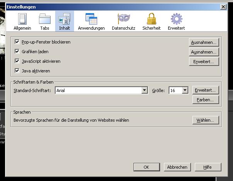Click the Einstellungen title bar text

pyautogui.click(x=21, y=7)
